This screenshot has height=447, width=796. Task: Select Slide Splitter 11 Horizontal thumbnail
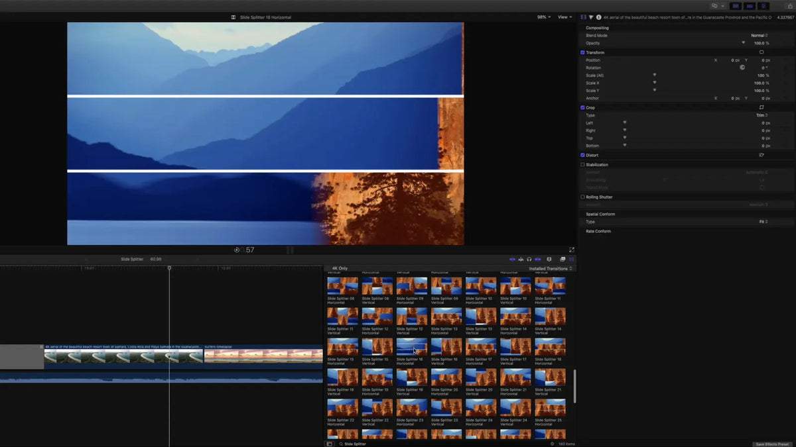pyautogui.click(x=550, y=285)
